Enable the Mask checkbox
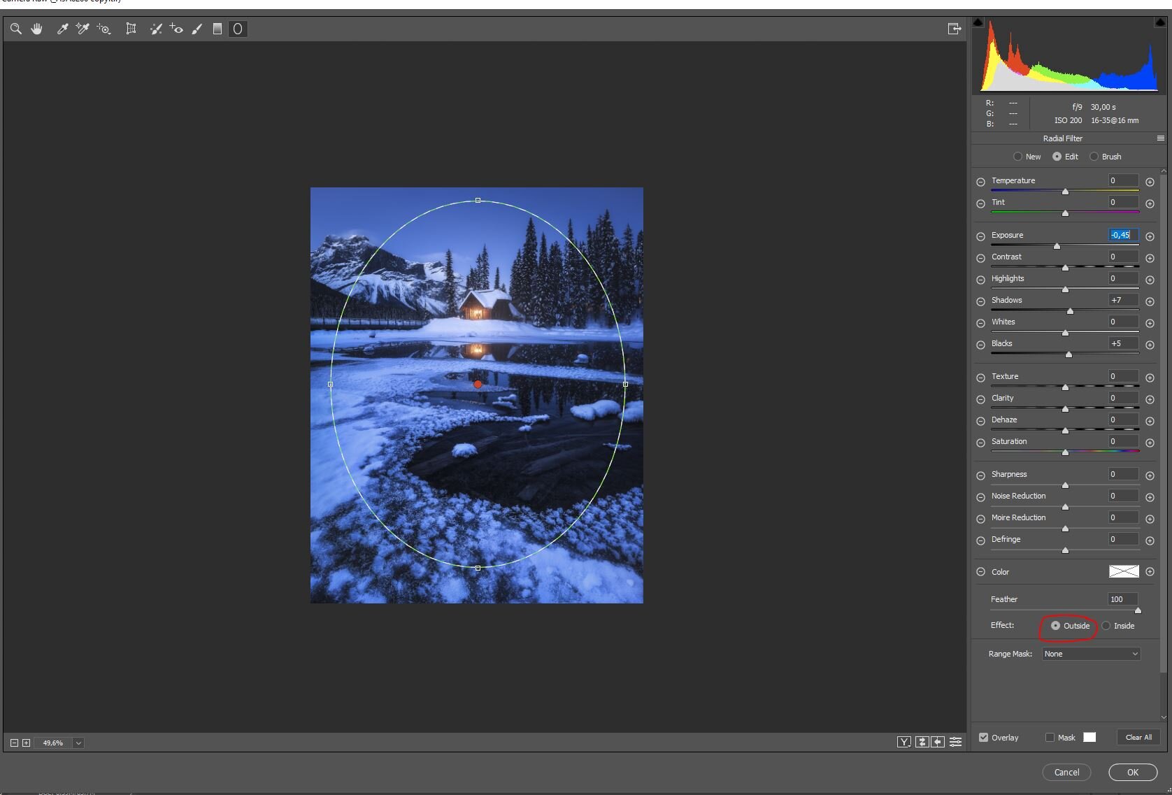The width and height of the screenshot is (1172, 795). point(1050,737)
